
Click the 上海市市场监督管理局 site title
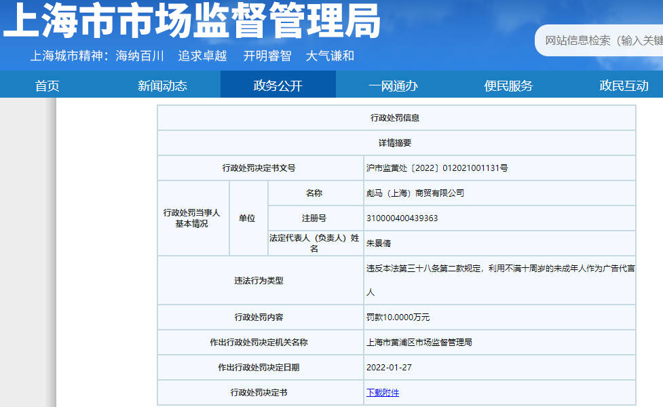pyautogui.click(x=192, y=20)
